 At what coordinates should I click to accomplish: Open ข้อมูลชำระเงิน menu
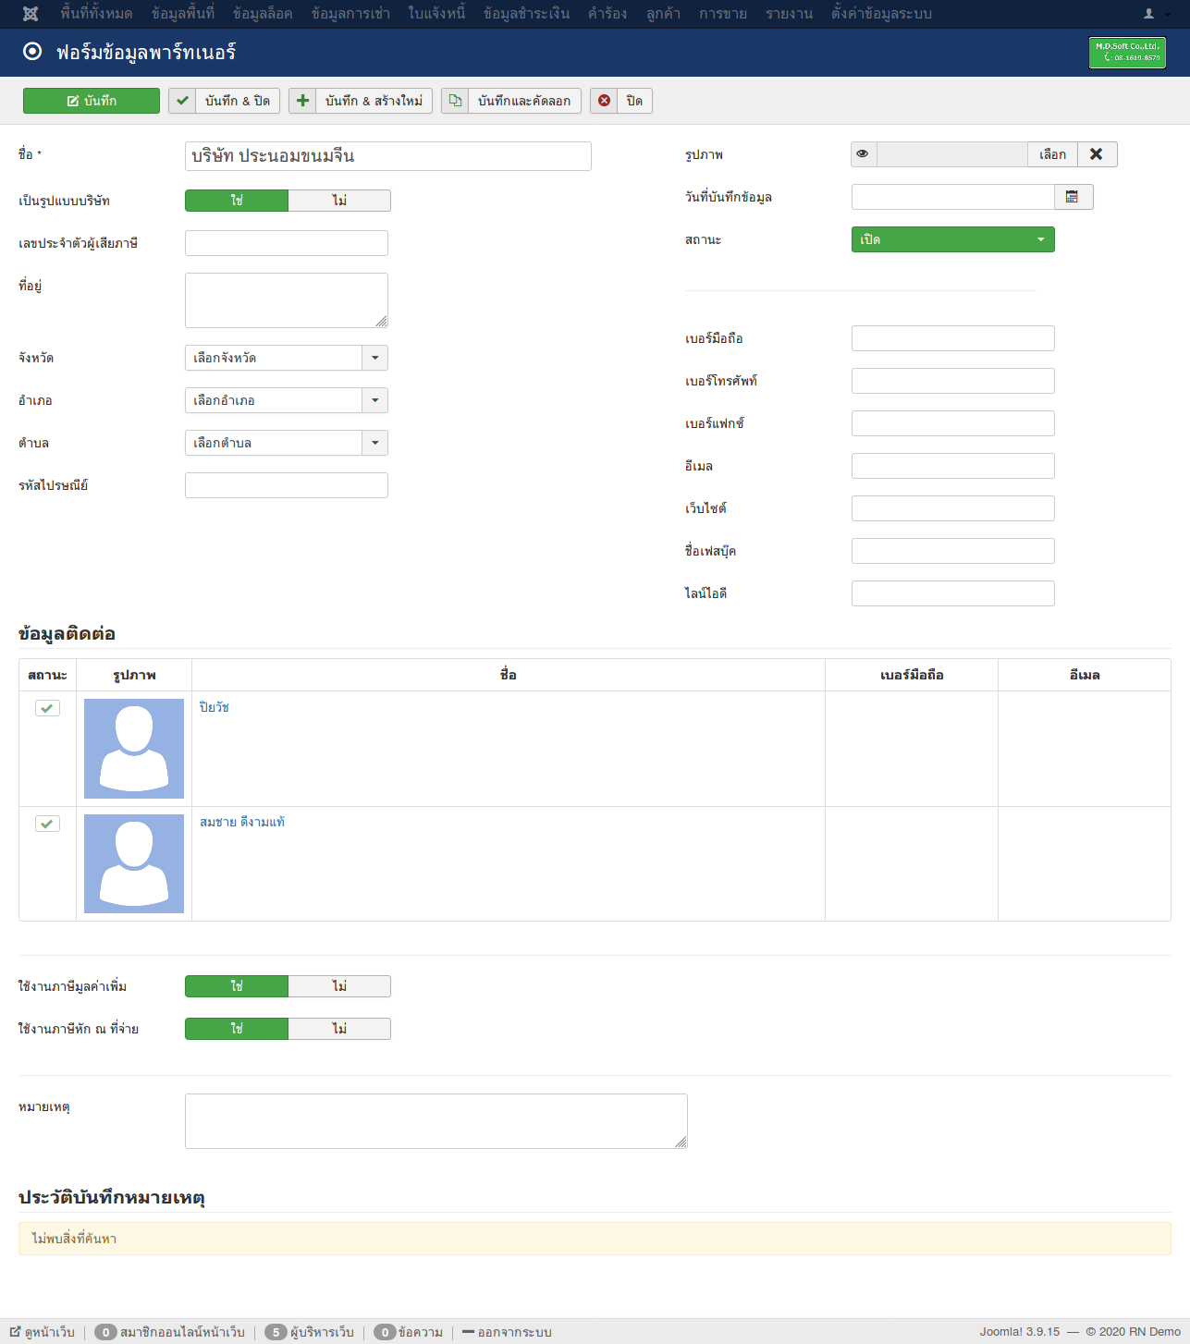(526, 14)
